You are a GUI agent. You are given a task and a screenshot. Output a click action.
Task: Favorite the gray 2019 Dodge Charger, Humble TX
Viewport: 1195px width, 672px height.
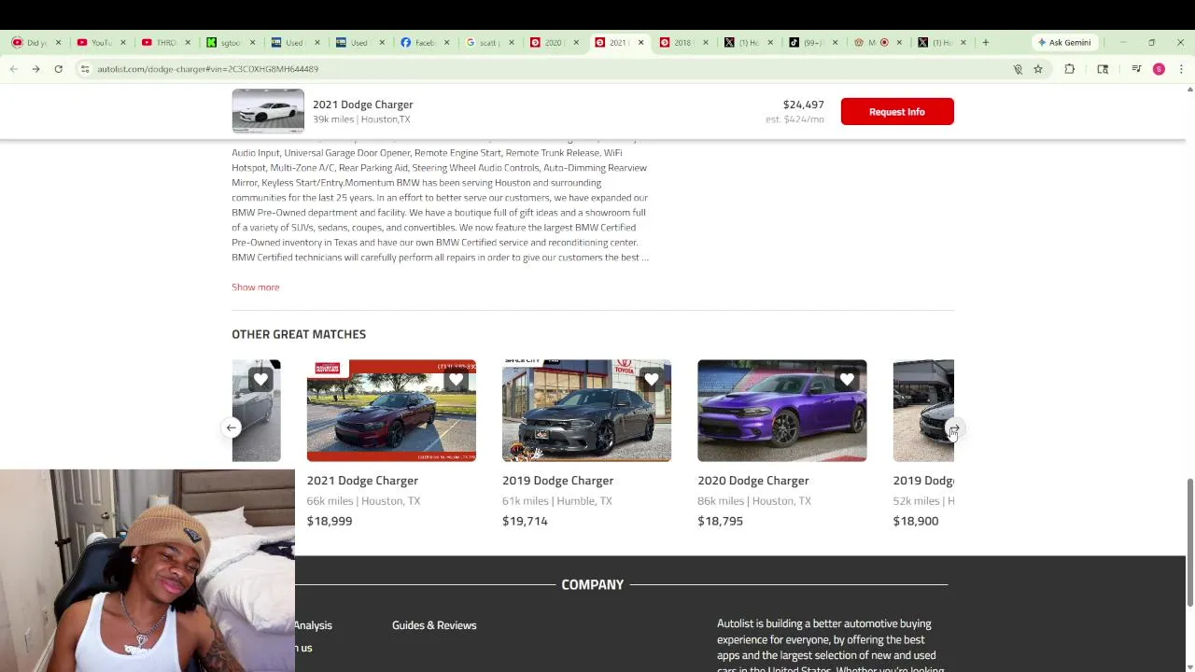[652, 379]
